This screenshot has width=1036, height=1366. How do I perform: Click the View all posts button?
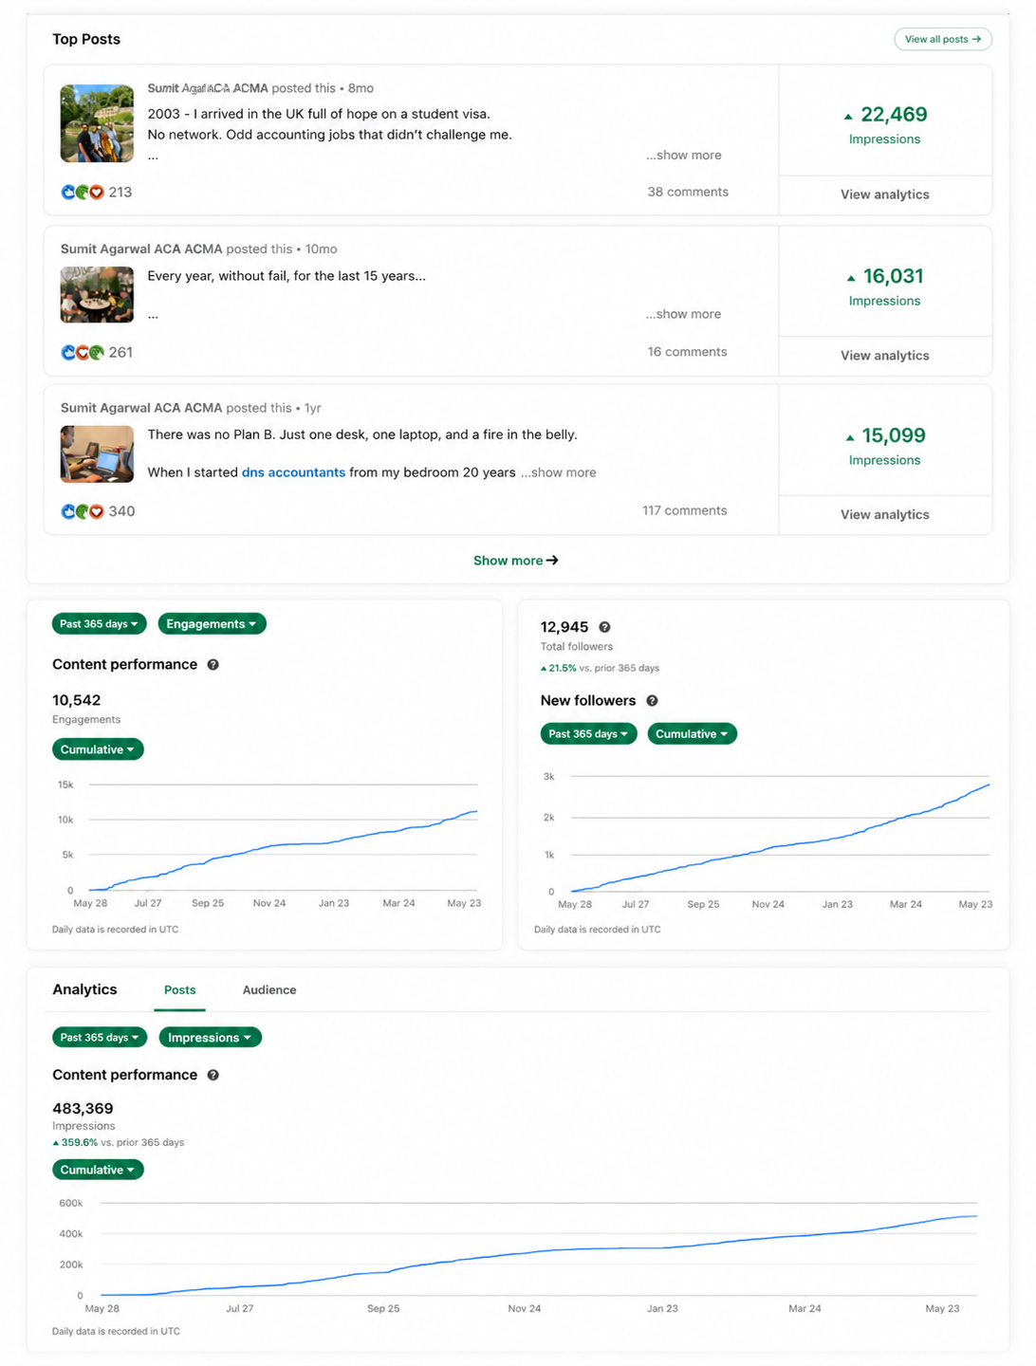(x=943, y=39)
